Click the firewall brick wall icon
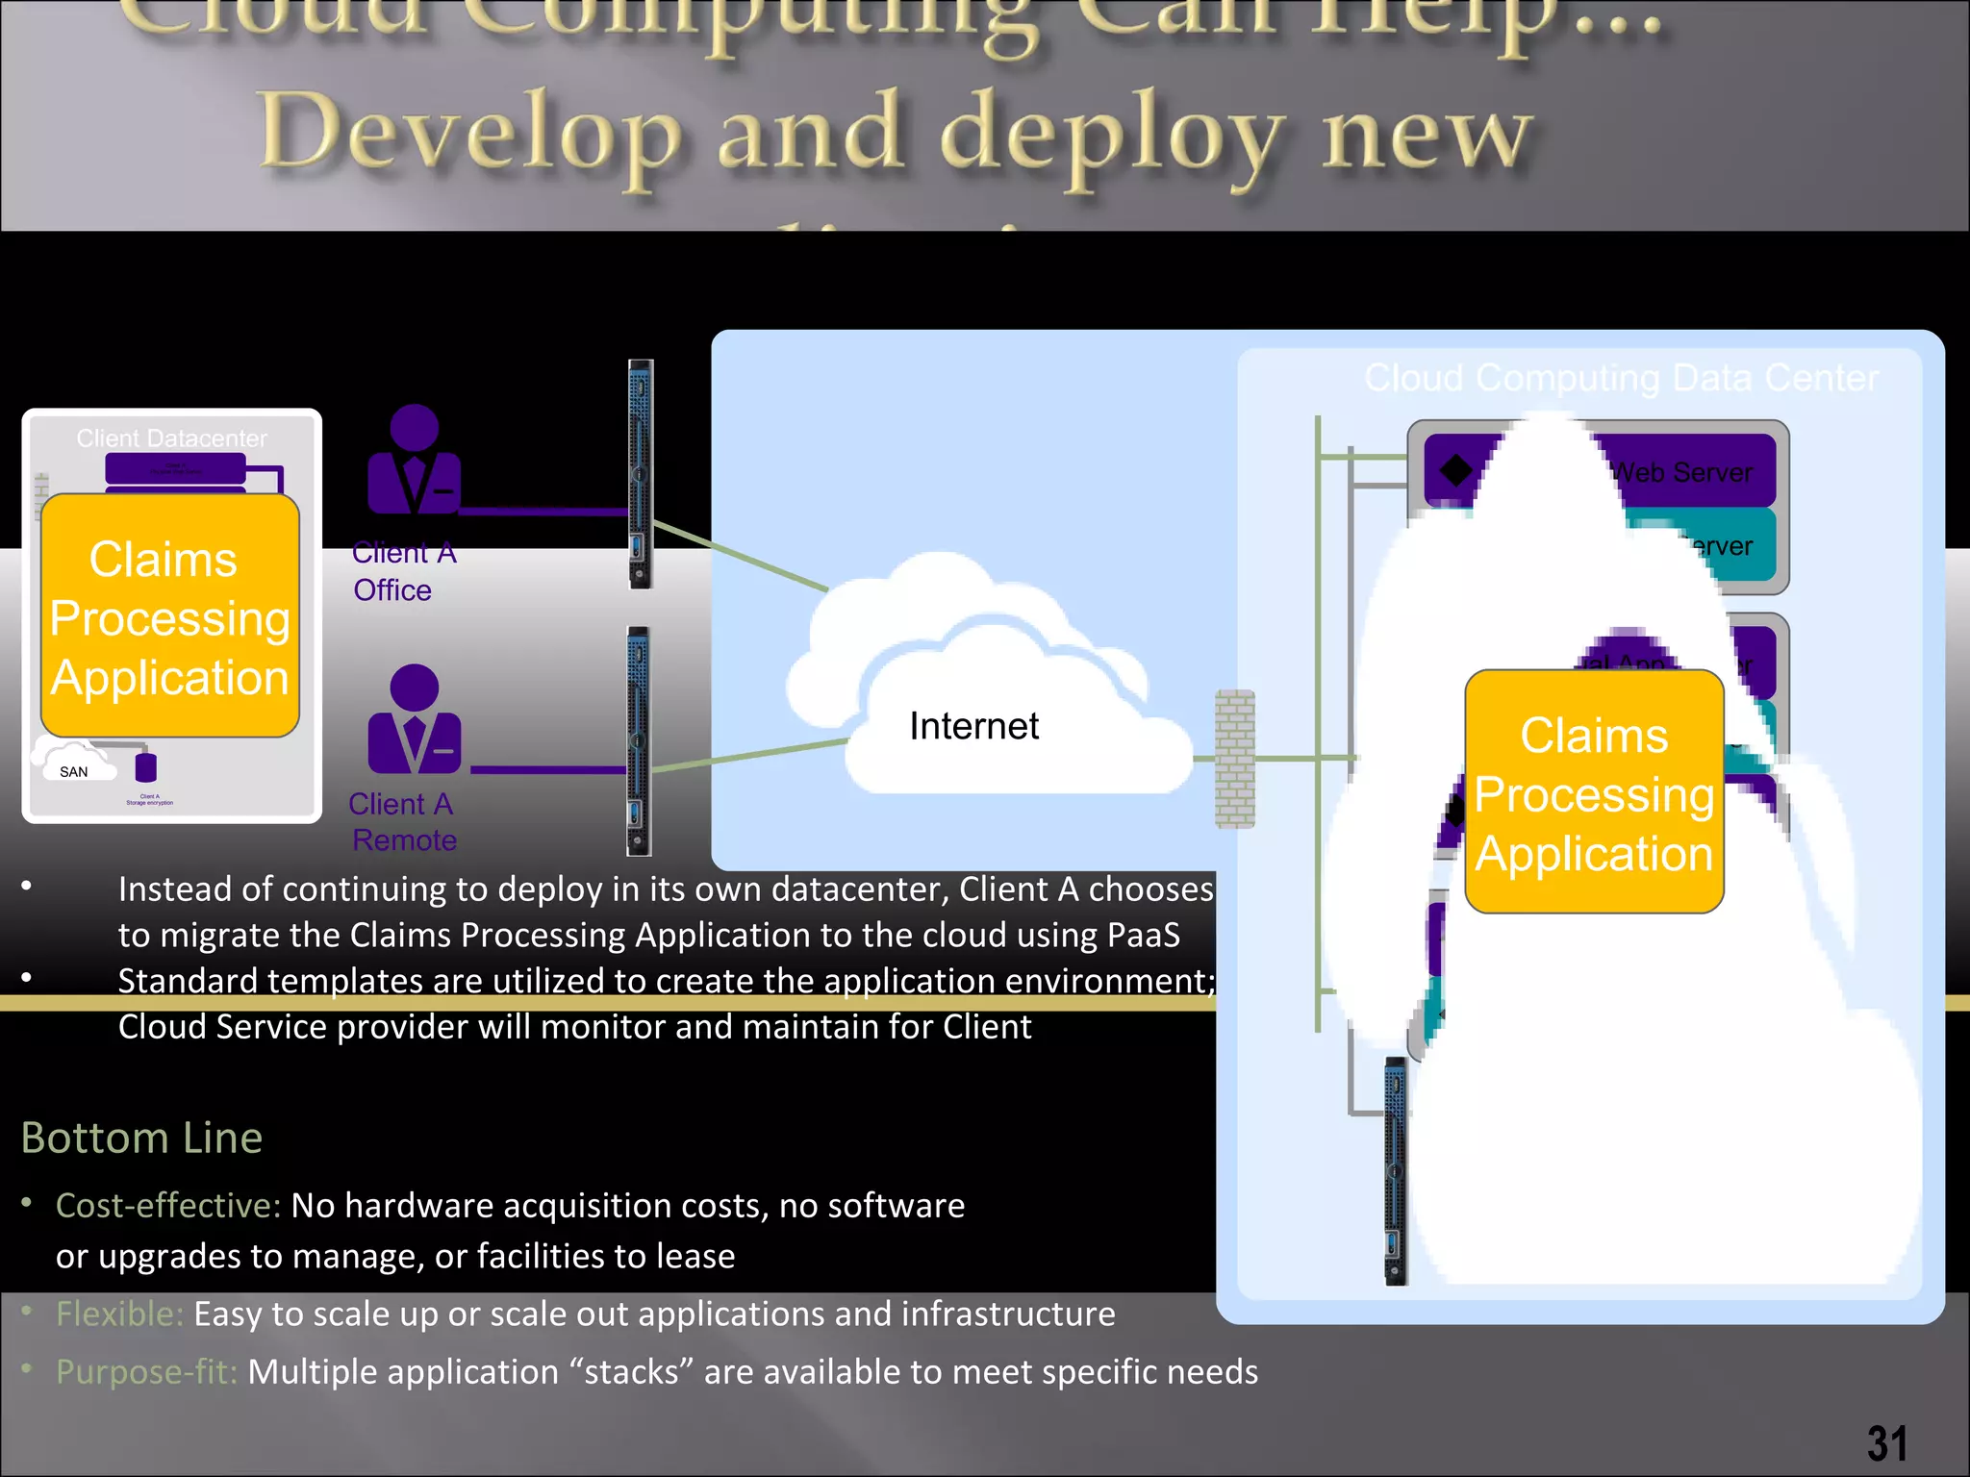 1235,759
